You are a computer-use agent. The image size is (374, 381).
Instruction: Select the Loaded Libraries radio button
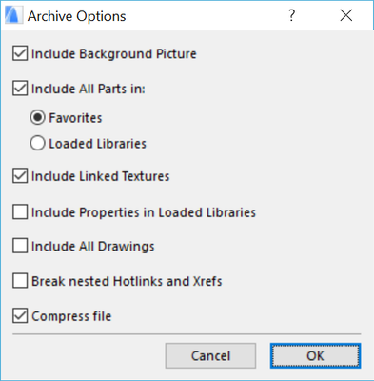[37, 144]
